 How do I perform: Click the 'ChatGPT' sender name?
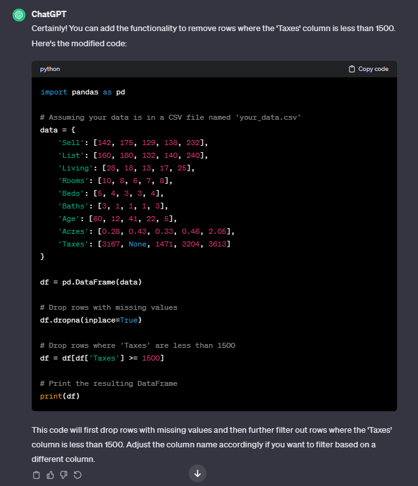click(x=49, y=14)
